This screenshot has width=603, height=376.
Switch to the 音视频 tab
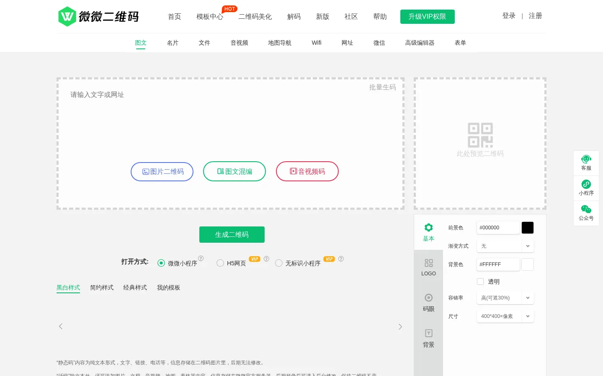pos(239,43)
